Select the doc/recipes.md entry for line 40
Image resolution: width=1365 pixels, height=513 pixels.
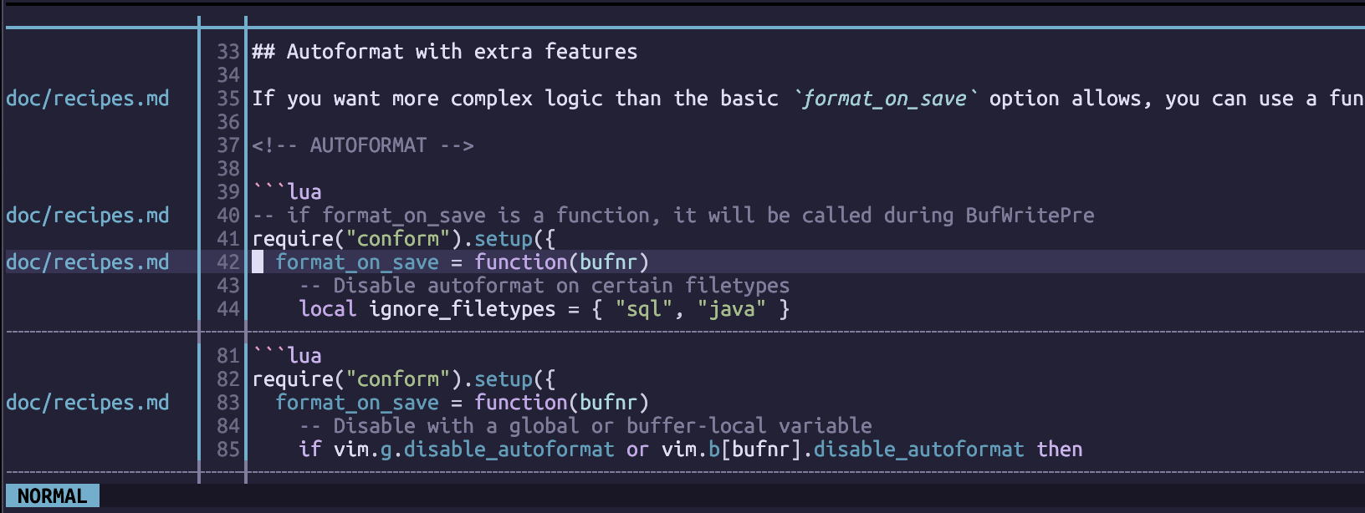click(88, 216)
